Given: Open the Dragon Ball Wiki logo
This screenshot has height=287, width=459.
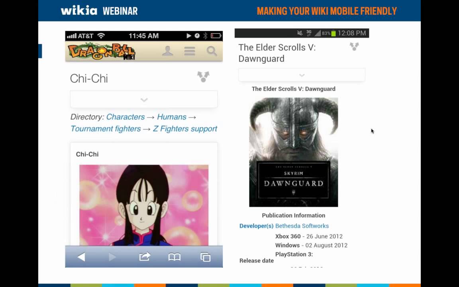Looking at the screenshot, I should (102, 51).
